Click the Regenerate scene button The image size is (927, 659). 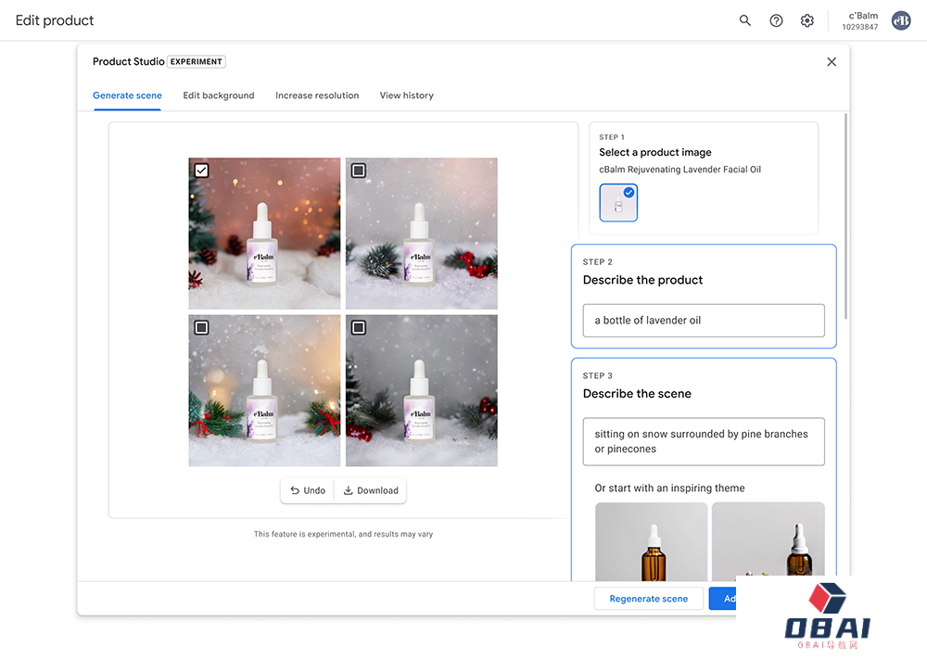click(x=649, y=599)
